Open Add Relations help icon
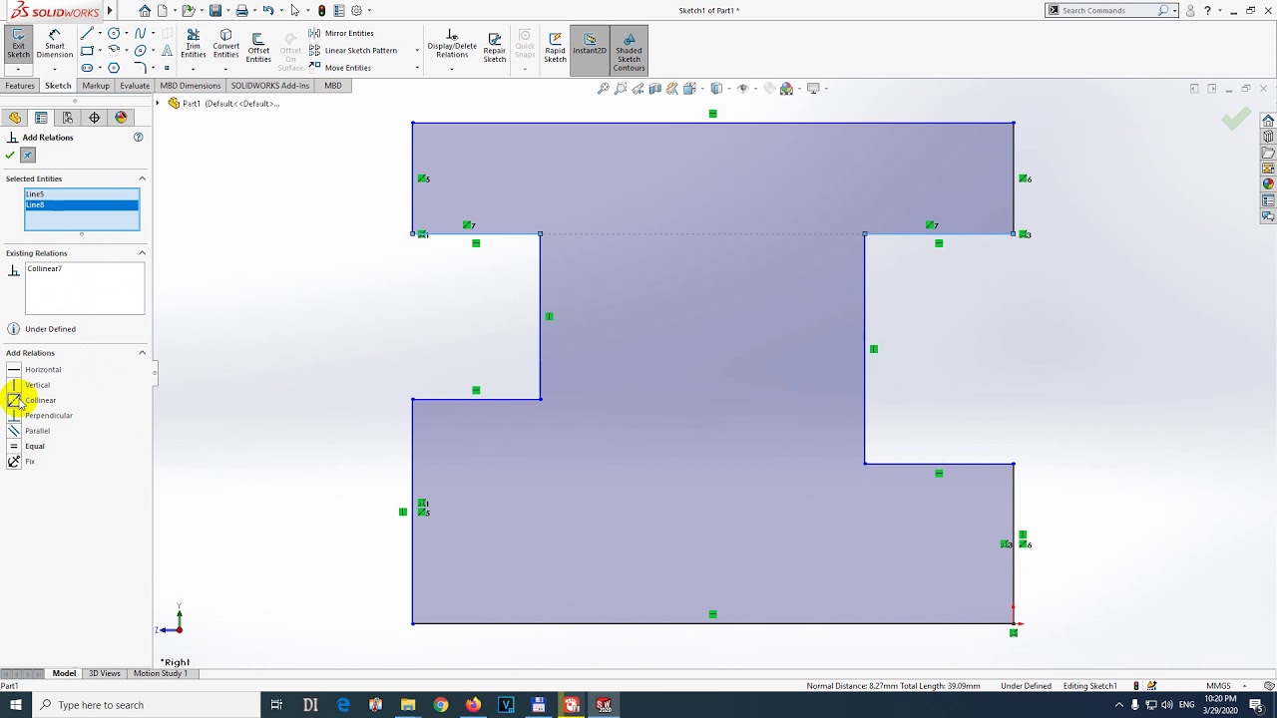1277x718 pixels. pos(139,137)
